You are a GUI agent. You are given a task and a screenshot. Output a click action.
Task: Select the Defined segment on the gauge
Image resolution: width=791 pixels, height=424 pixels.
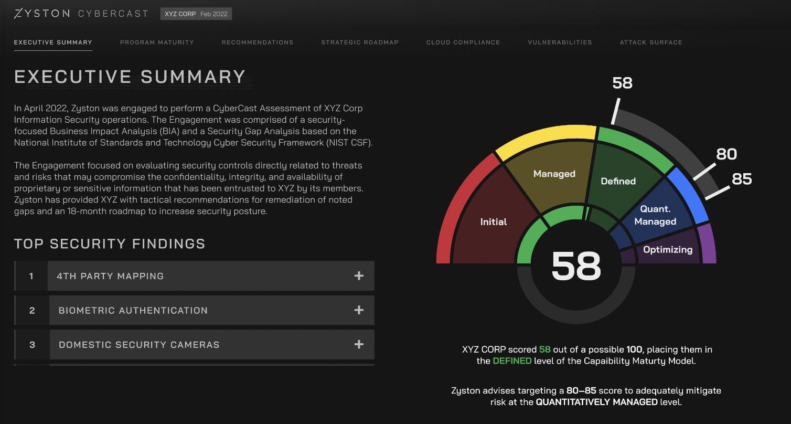618,181
